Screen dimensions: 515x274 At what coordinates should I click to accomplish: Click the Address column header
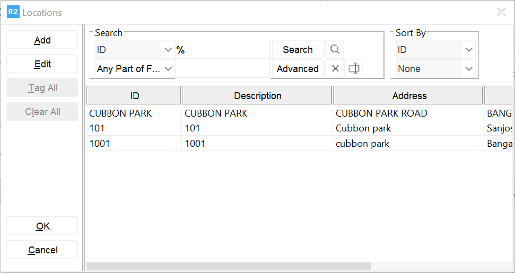[409, 96]
